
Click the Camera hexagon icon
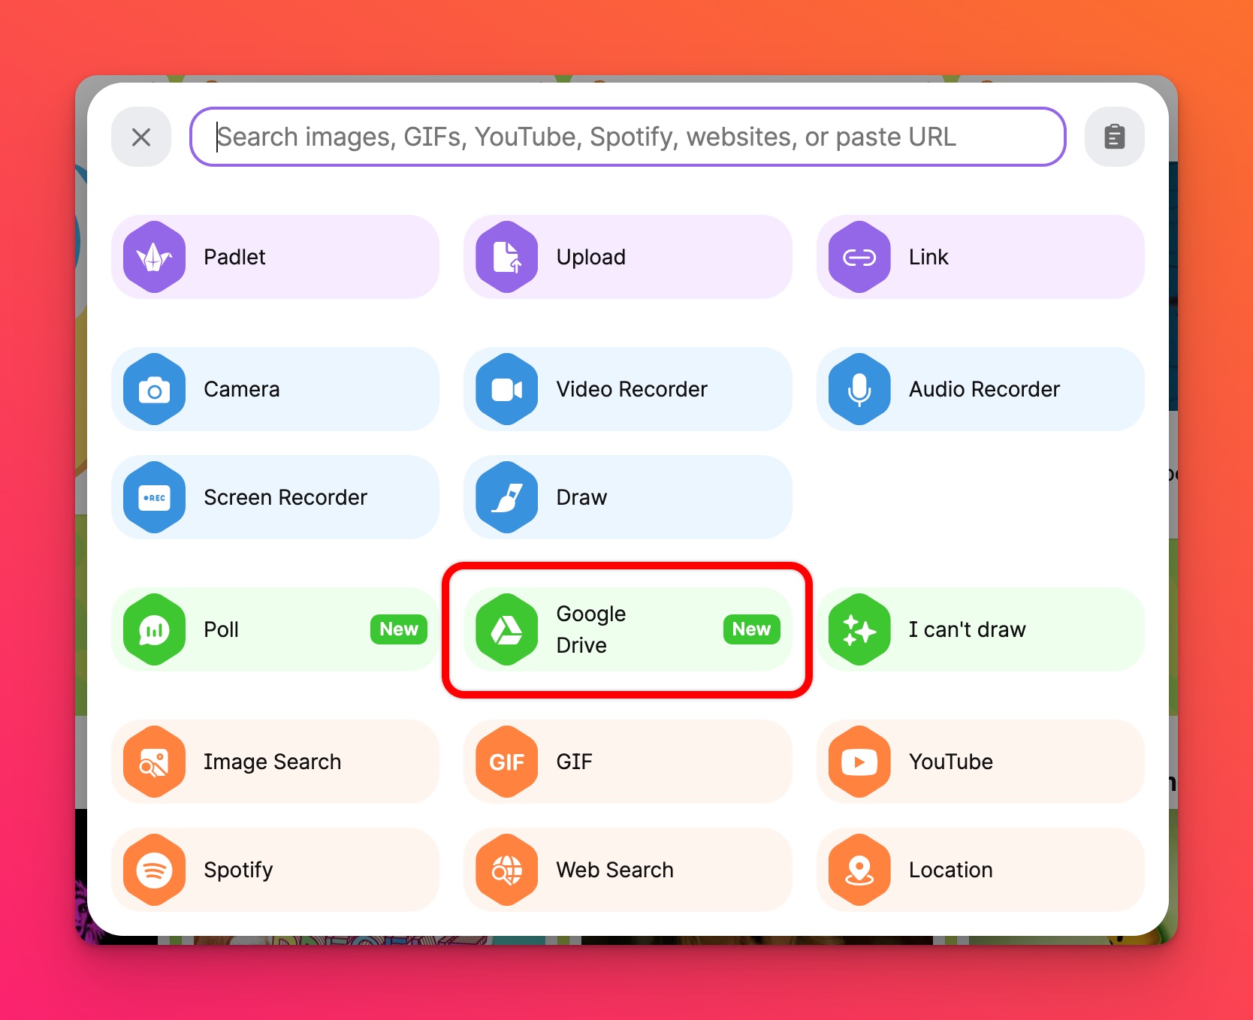tap(154, 389)
